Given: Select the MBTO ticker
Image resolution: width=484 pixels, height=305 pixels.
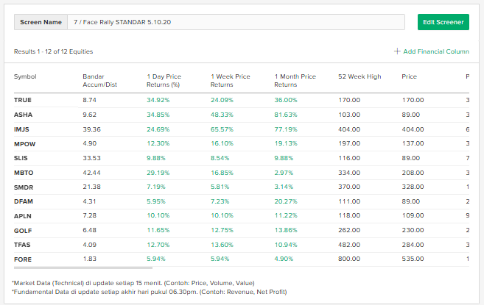Looking at the screenshot, I should pyautogui.click(x=24, y=172).
